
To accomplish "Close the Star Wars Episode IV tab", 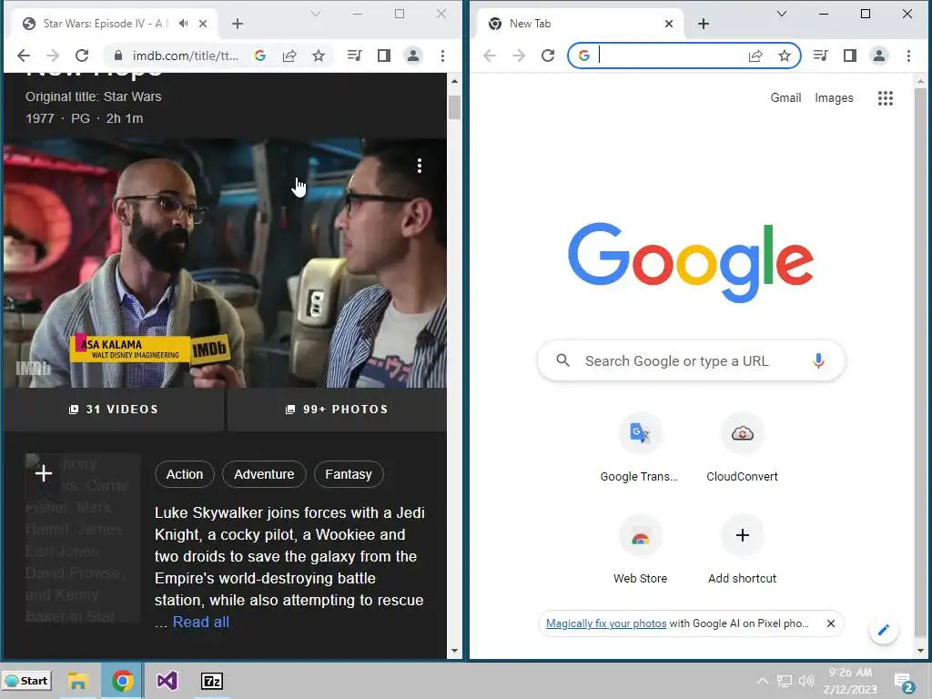I will point(203,24).
